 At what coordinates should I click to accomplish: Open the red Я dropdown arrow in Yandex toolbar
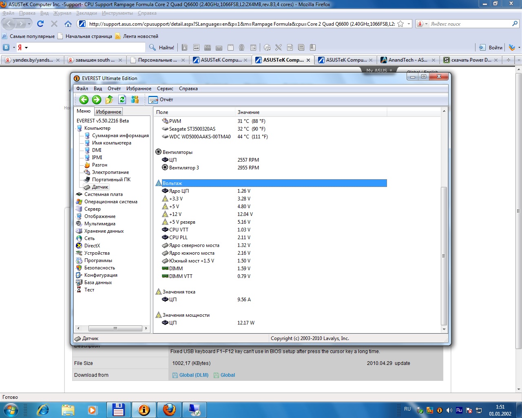(26, 47)
